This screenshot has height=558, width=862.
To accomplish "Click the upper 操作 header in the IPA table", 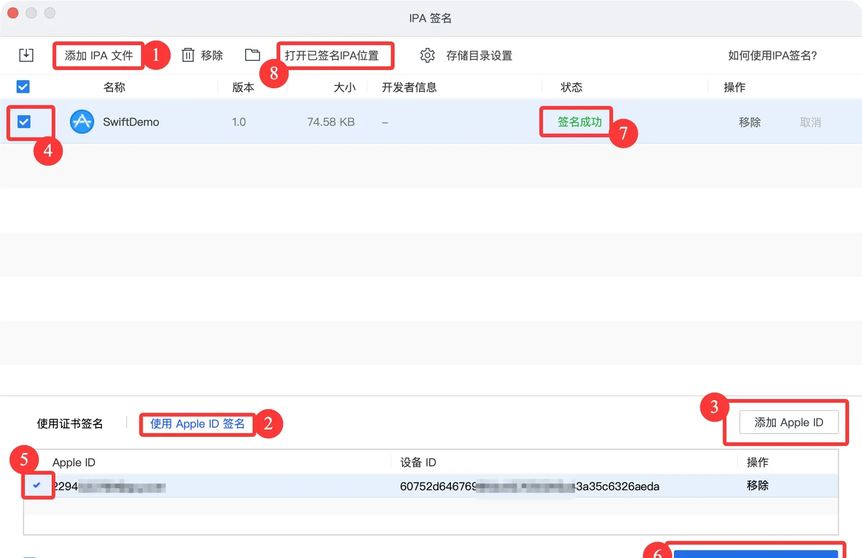I will [x=734, y=87].
